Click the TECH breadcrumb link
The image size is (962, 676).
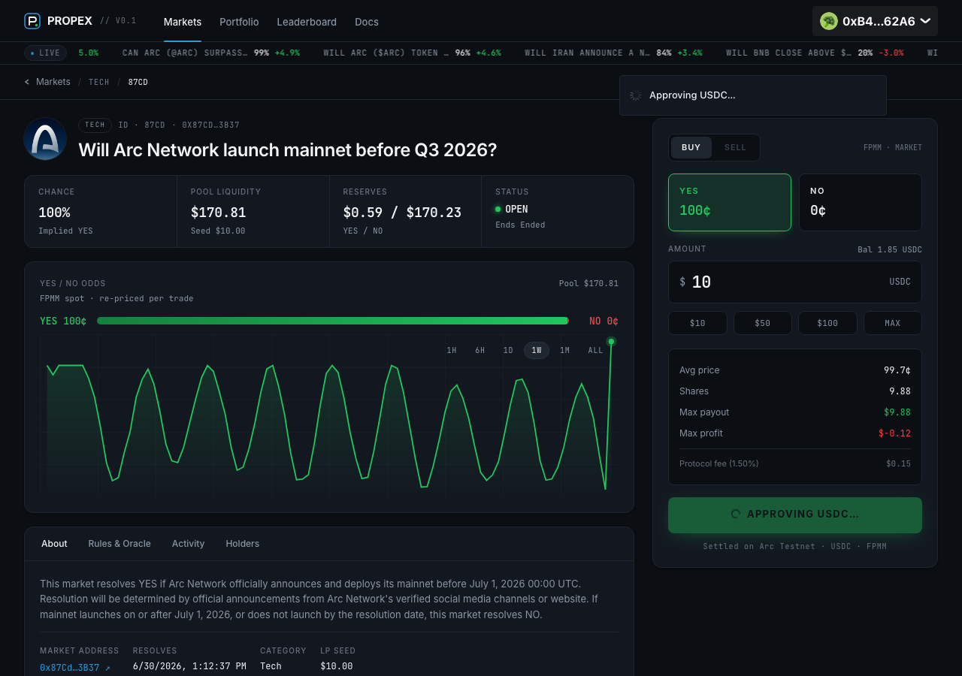(99, 82)
